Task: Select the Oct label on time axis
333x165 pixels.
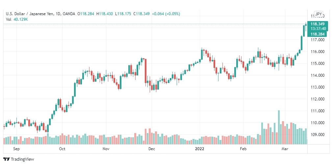Action: (x=62, y=149)
